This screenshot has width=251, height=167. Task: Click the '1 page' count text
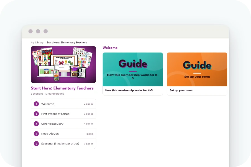(89, 134)
